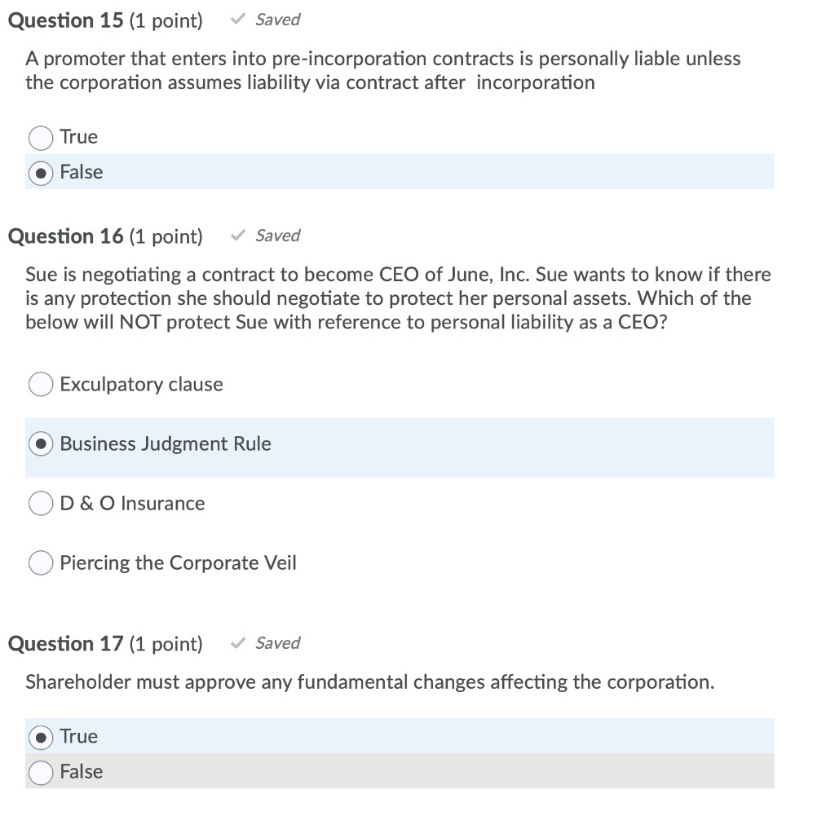This screenshot has height=816, width=835.
Task: Click the Question 16 prompt text about Sue
Action: tap(400, 298)
